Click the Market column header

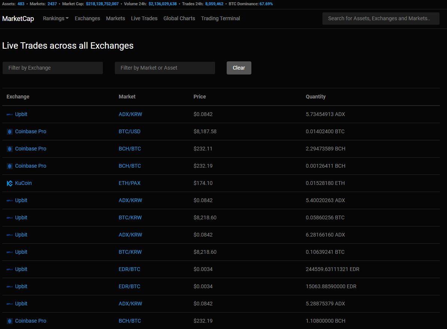point(127,97)
